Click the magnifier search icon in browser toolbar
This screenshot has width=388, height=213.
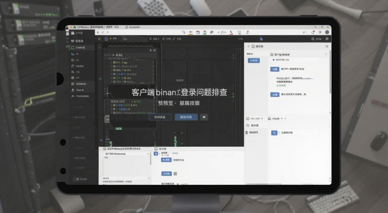[x=184, y=32]
